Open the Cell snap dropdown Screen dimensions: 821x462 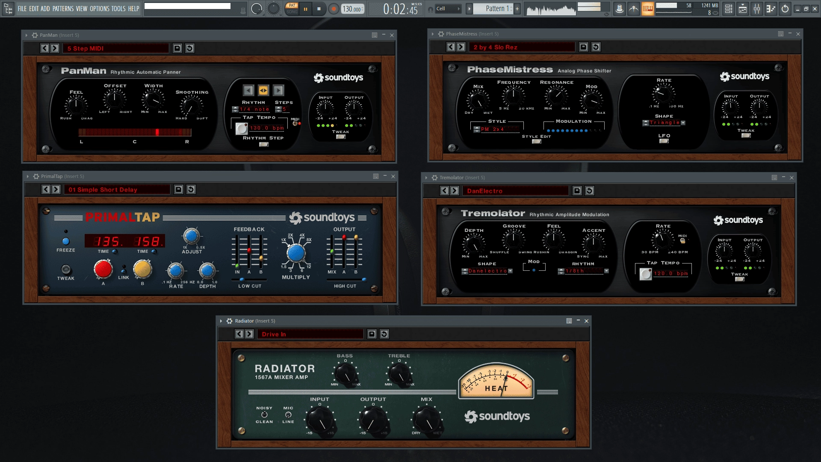click(448, 9)
